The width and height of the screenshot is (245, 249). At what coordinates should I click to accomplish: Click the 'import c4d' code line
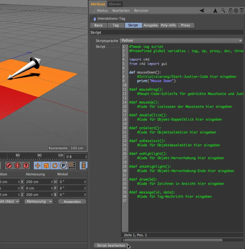[139, 59]
